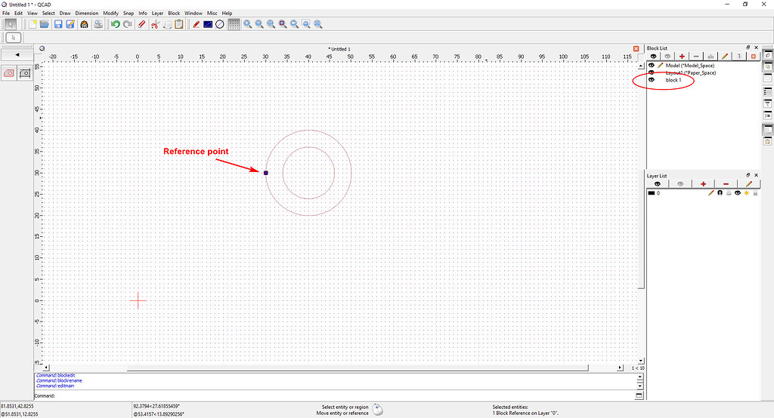774x418 pixels.
Task: Click the black color swatch of layer 0
Action: tap(651, 192)
